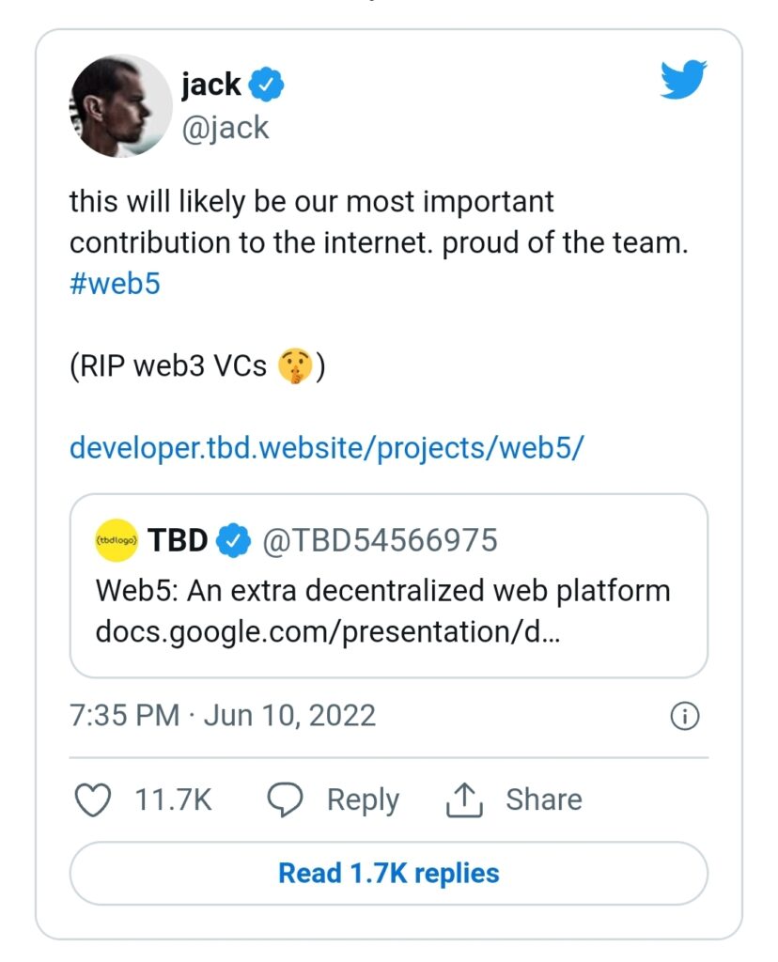Click the Share text label
The image size is (778, 962).
click(x=544, y=800)
